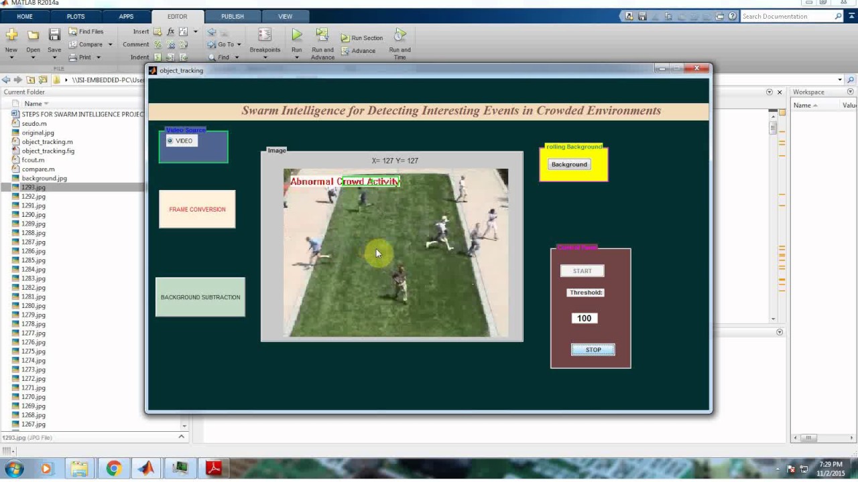Run script with green Run icon

point(297,35)
